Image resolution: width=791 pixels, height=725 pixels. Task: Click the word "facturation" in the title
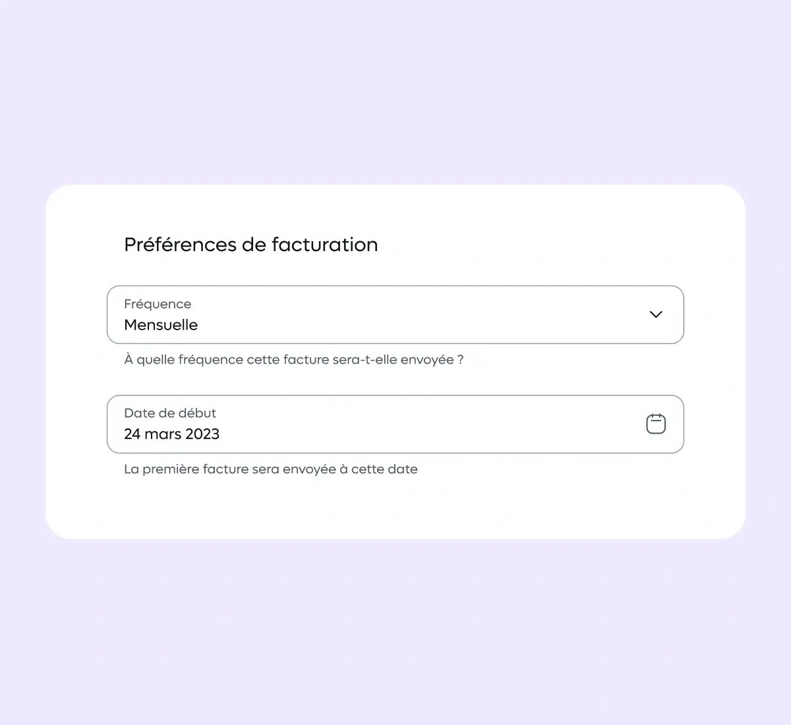coord(325,245)
